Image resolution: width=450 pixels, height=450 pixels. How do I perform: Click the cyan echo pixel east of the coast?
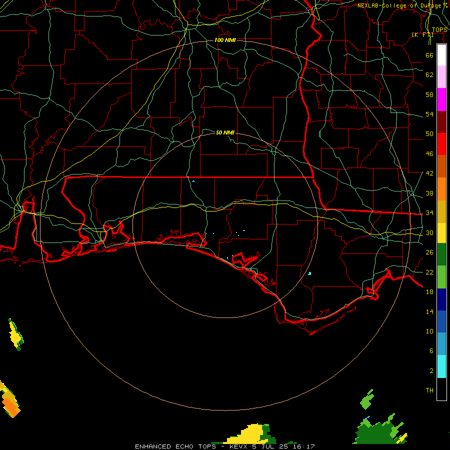tap(309, 273)
